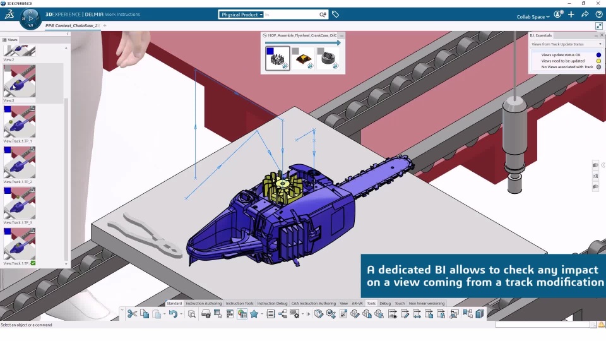Click the blue star favorites icon
Image resolution: width=606 pixels, height=341 pixels.
tap(254, 314)
